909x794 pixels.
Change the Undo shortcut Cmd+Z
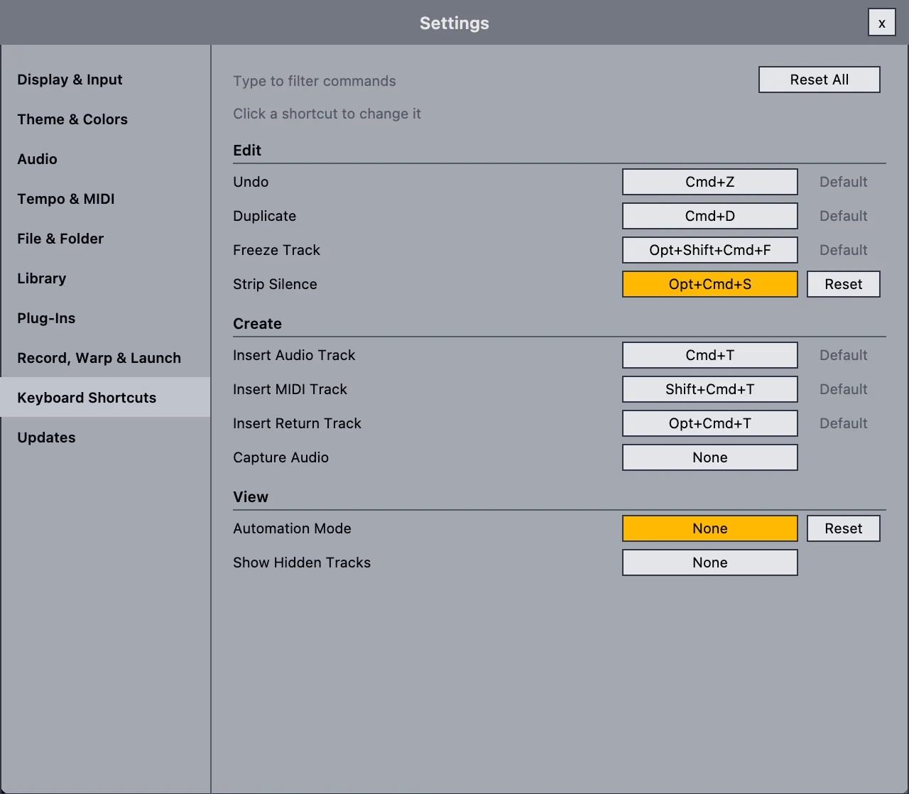coord(710,182)
